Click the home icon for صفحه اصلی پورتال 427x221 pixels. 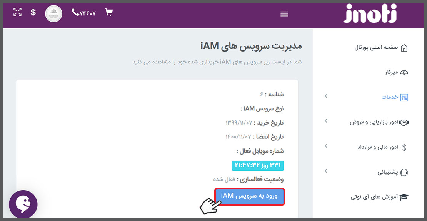[404, 48]
